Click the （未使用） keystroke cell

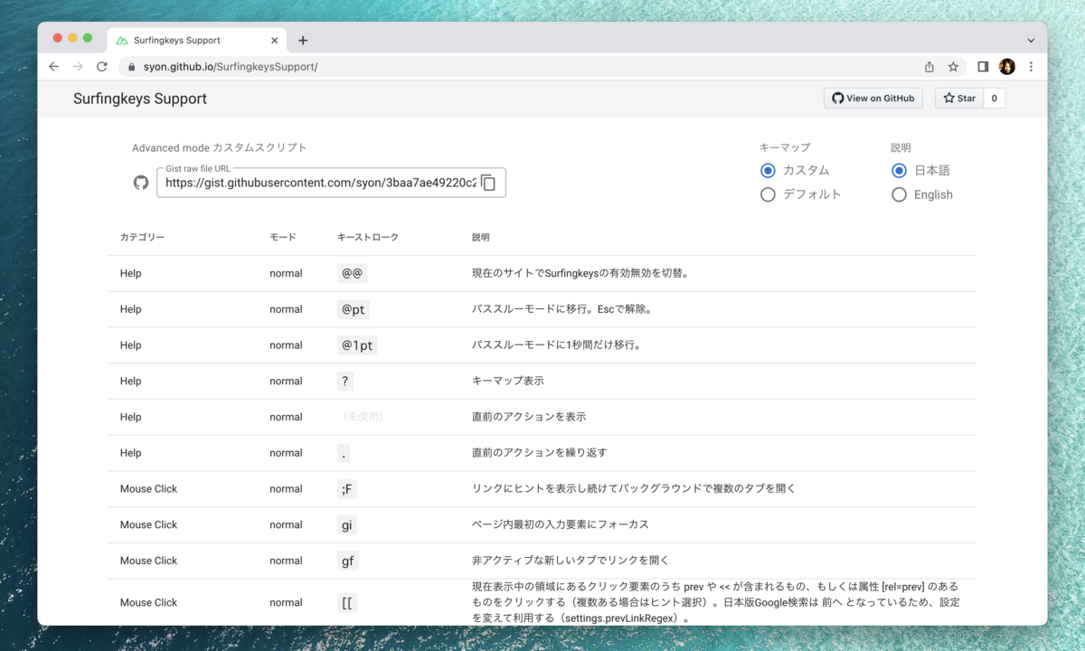[363, 417]
